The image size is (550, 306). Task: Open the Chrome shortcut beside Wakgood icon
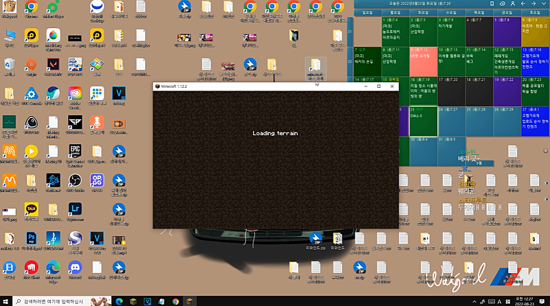click(31, 10)
